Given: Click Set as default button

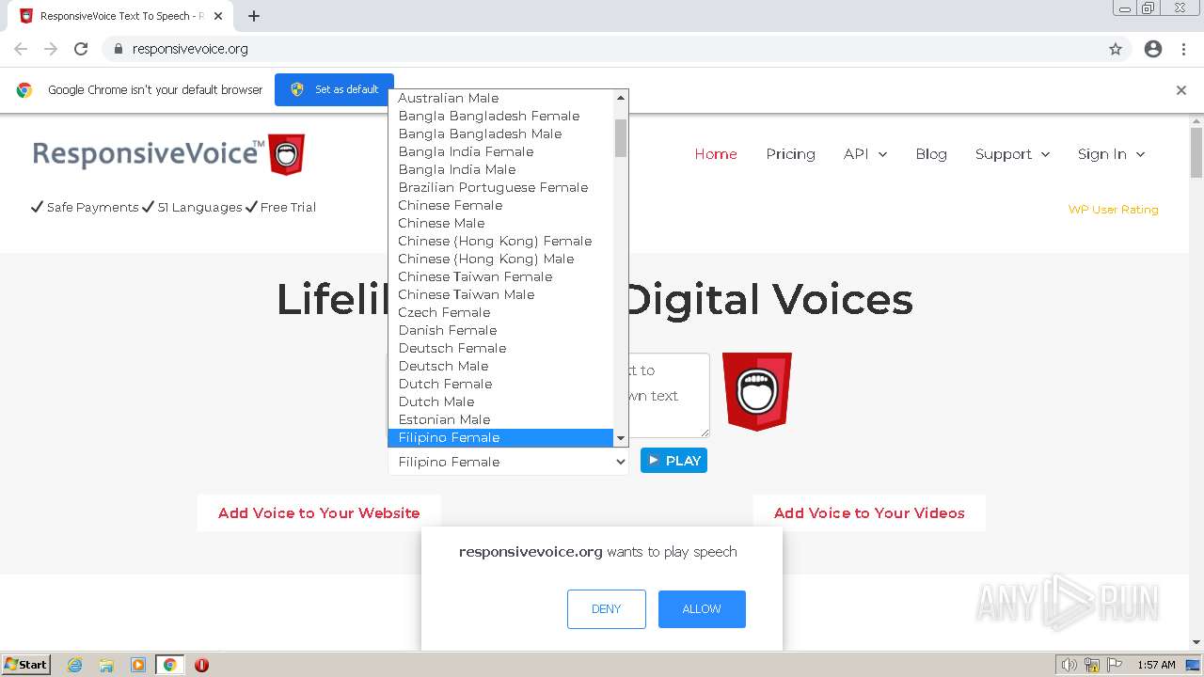Looking at the screenshot, I should (334, 89).
